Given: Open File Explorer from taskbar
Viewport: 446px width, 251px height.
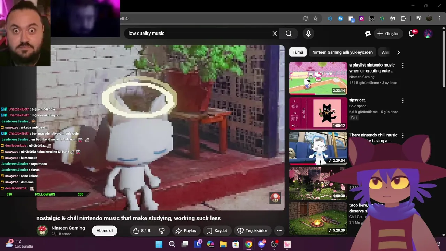Looking at the screenshot, I should tap(223, 244).
